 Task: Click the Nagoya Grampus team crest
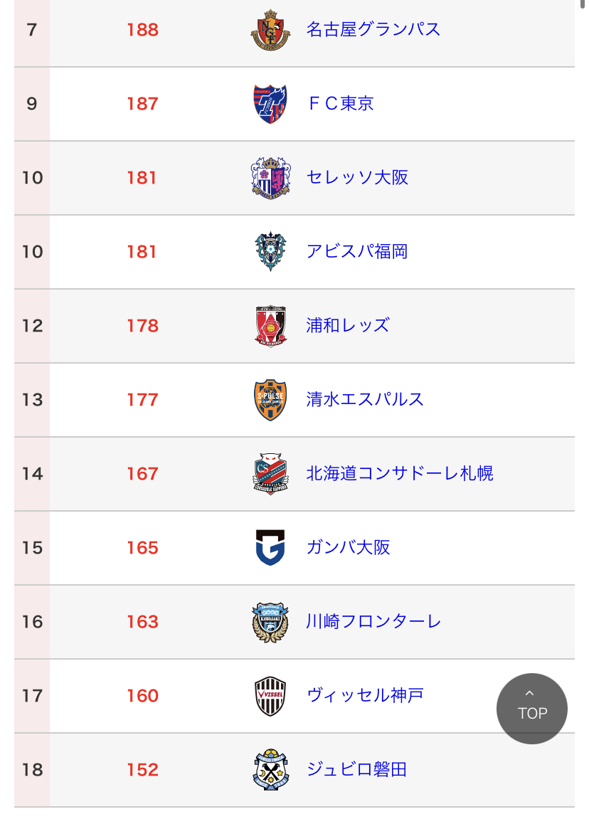(270, 30)
